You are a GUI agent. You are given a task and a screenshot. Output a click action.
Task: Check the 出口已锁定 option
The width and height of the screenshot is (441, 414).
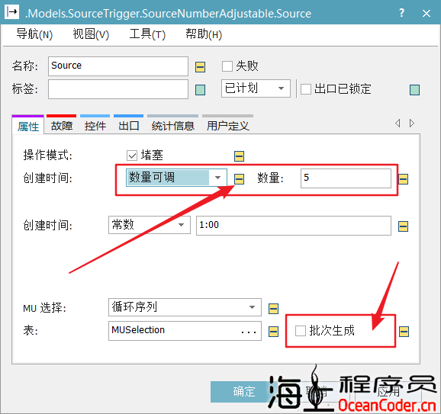click(x=306, y=89)
